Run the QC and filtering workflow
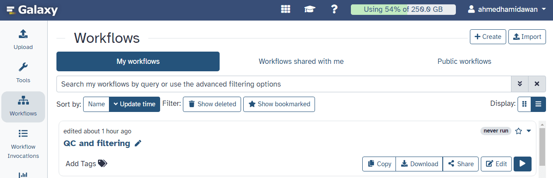553x178 pixels. (522, 164)
